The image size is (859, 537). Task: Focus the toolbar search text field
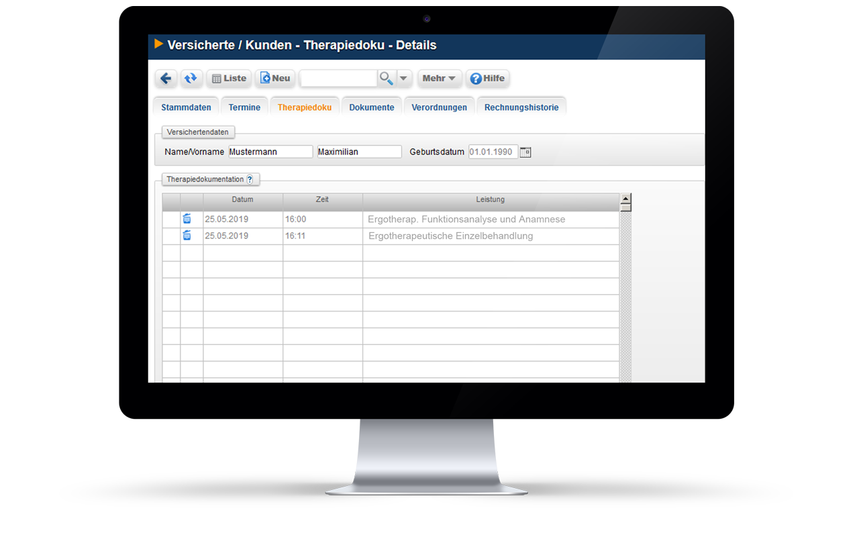(338, 79)
